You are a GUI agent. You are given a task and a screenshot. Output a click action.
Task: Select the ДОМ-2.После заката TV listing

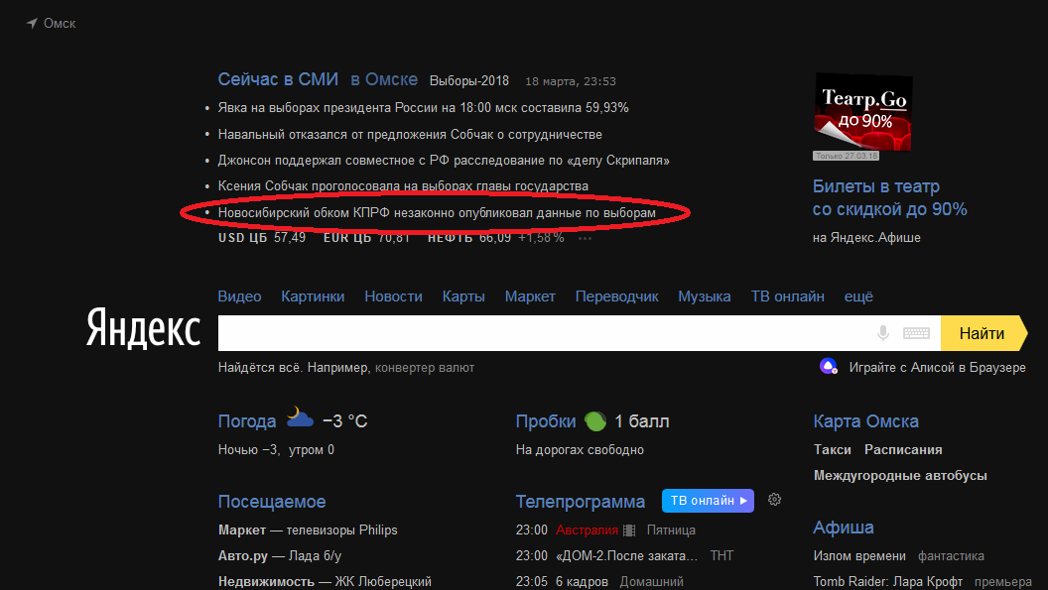[624, 556]
